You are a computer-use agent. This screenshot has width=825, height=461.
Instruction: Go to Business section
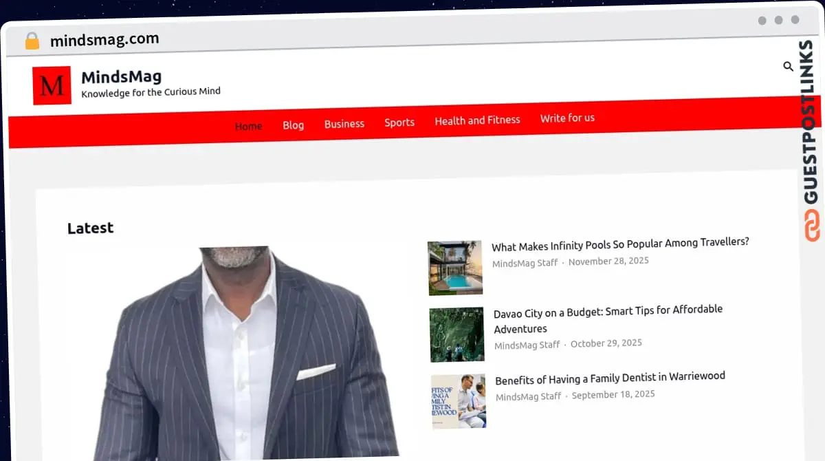coord(344,124)
